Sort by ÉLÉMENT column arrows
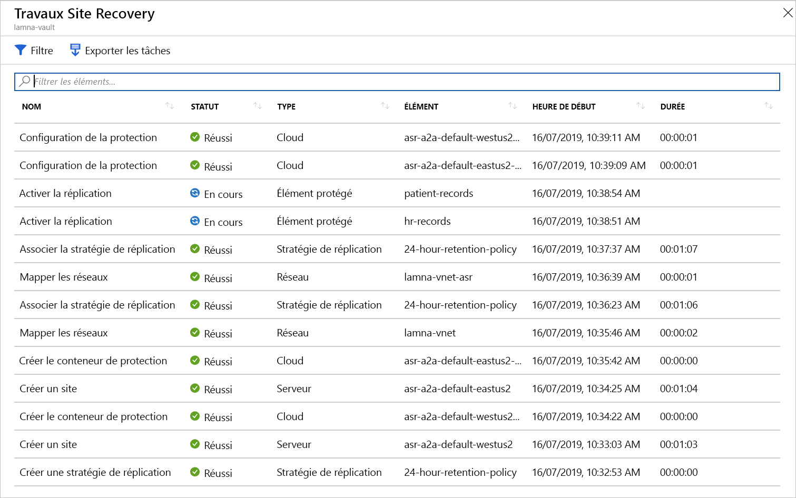 click(x=513, y=106)
